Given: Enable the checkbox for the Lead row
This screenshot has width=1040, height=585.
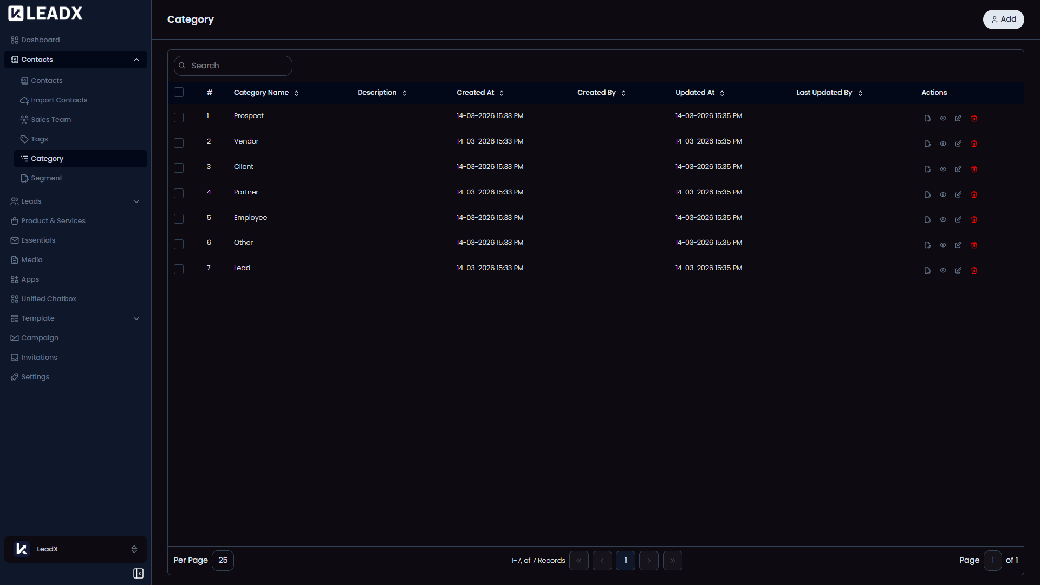Looking at the screenshot, I should [179, 269].
